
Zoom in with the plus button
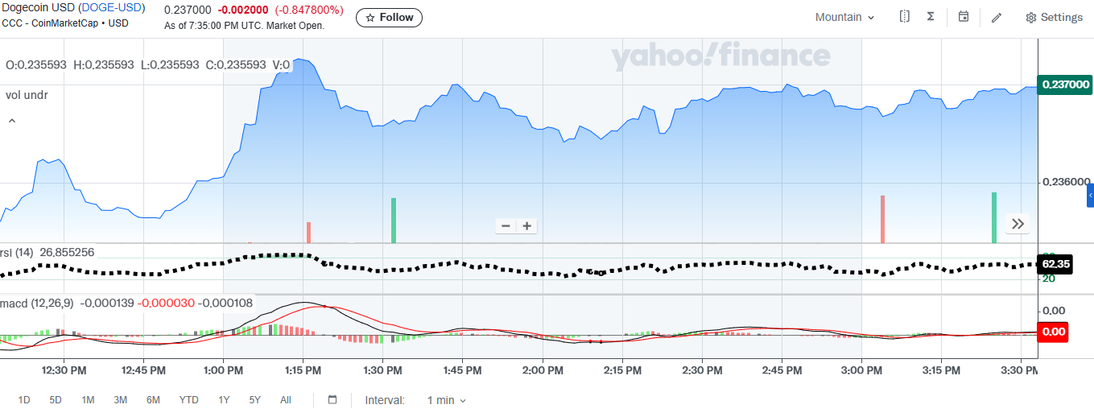526,226
